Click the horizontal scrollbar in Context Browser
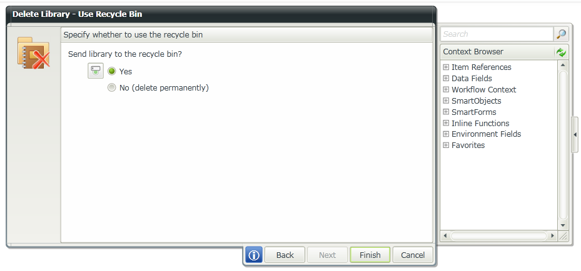The height and width of the screenshot is (271, 581). tap(499, 236)
